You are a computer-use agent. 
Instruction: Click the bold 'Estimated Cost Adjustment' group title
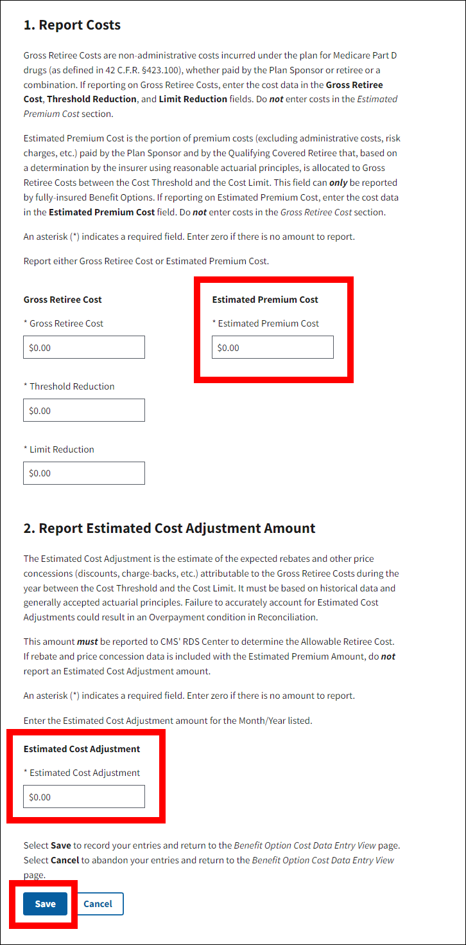(82, 749)
